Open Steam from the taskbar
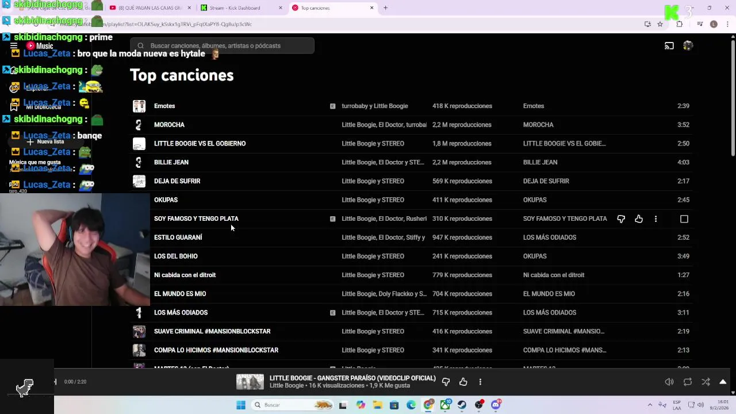Image resolution: width=736 pixels, height=414 pixels. (x=462, y=405)
